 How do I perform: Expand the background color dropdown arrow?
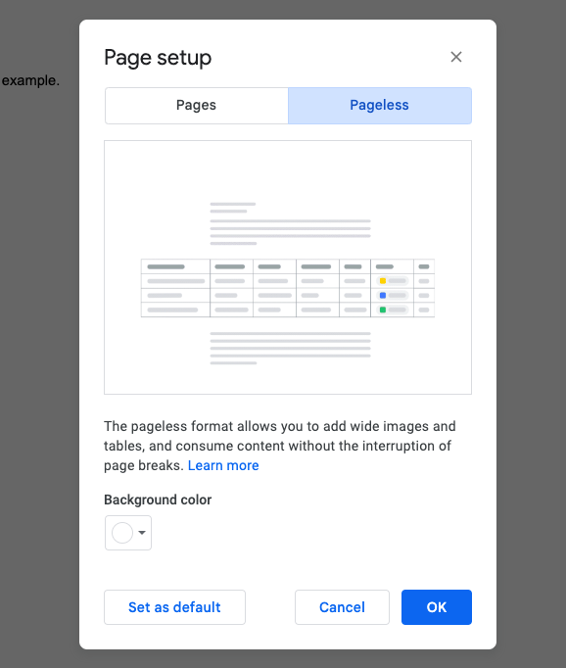pyautogui.click(x=142, y=533)
